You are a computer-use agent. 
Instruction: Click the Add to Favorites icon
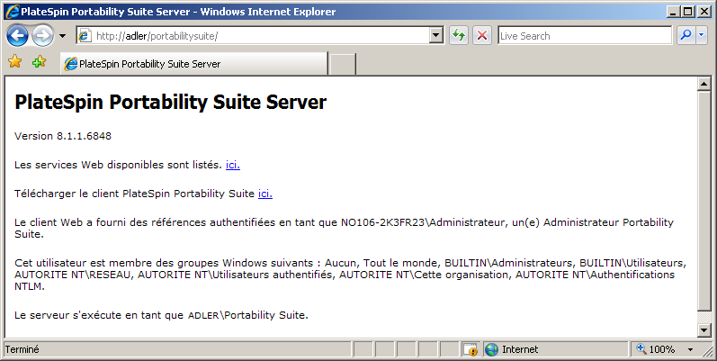pos(39,63)
